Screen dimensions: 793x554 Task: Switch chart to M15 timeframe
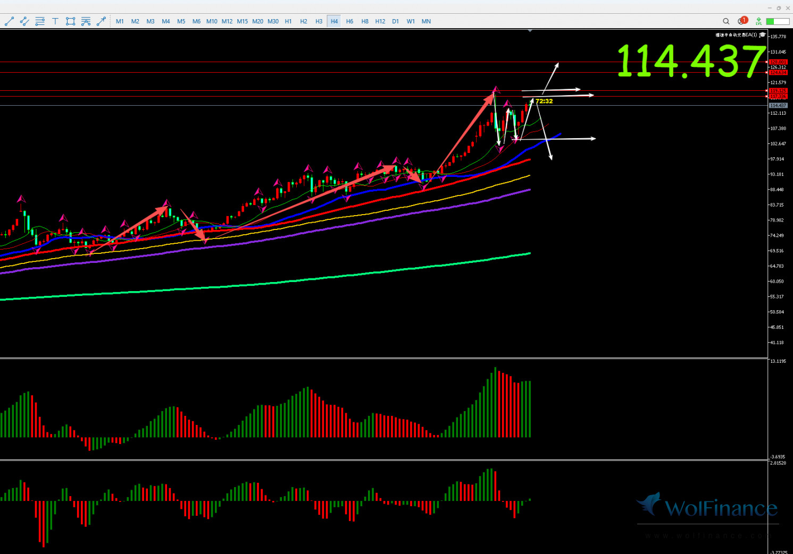[x=242, y=21]
